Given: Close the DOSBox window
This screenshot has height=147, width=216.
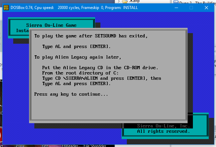Looking at the screenshot, I should click(x=206, y=8).
